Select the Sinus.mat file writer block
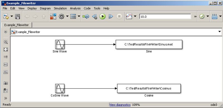The width and height of the screenshot is (223, 108). [x=149, y=44]
